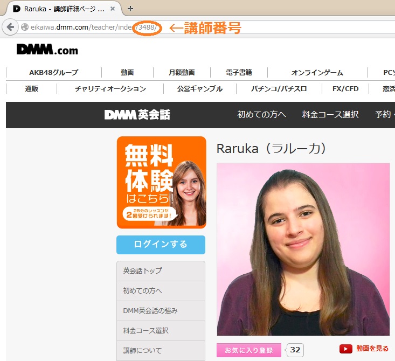395x361 pixels.
Task: Open 講師について in the sidebar
Action: (161, 350)
